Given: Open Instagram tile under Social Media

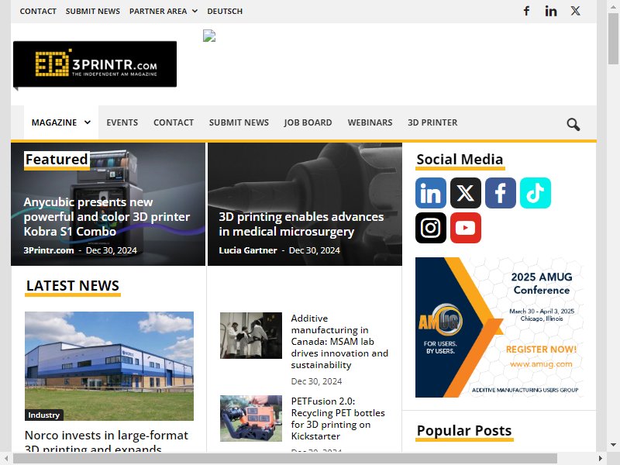Looking at the screenshot, I should (x=431, y=228).
